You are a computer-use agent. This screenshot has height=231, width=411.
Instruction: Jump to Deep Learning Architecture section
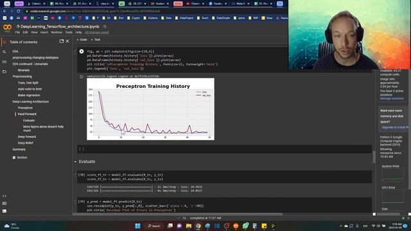[x=30, y=101]
